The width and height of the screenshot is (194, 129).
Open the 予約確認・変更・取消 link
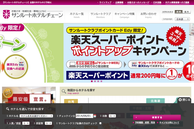(x=145, y=123)
